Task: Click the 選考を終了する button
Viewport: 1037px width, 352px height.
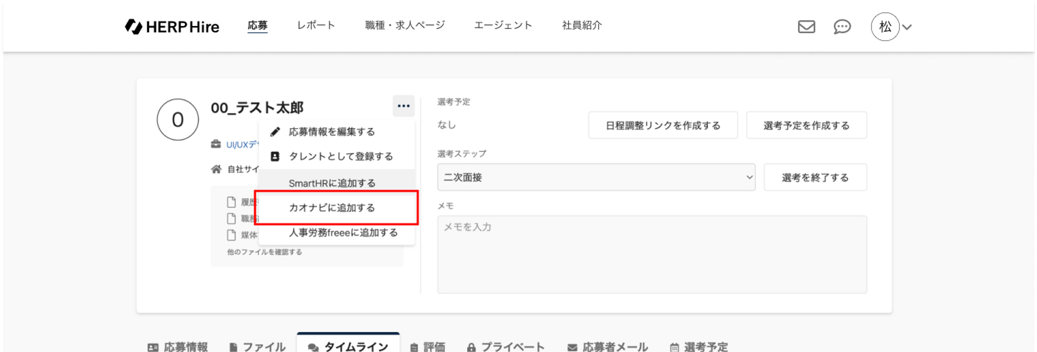Action: (816, 178)
